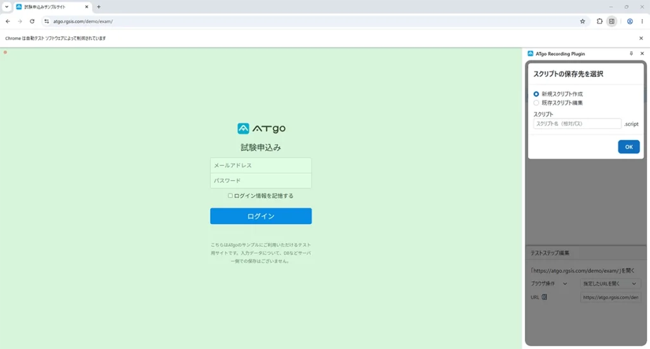Click the URL value field in step editor
The width and height of the screenshot is (650, 349).
610,297
